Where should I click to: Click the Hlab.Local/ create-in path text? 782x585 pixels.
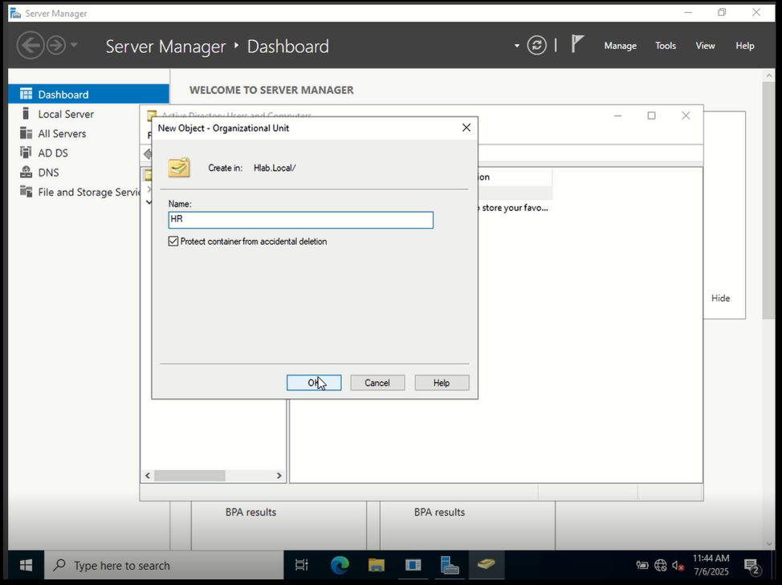coord(275,168)
